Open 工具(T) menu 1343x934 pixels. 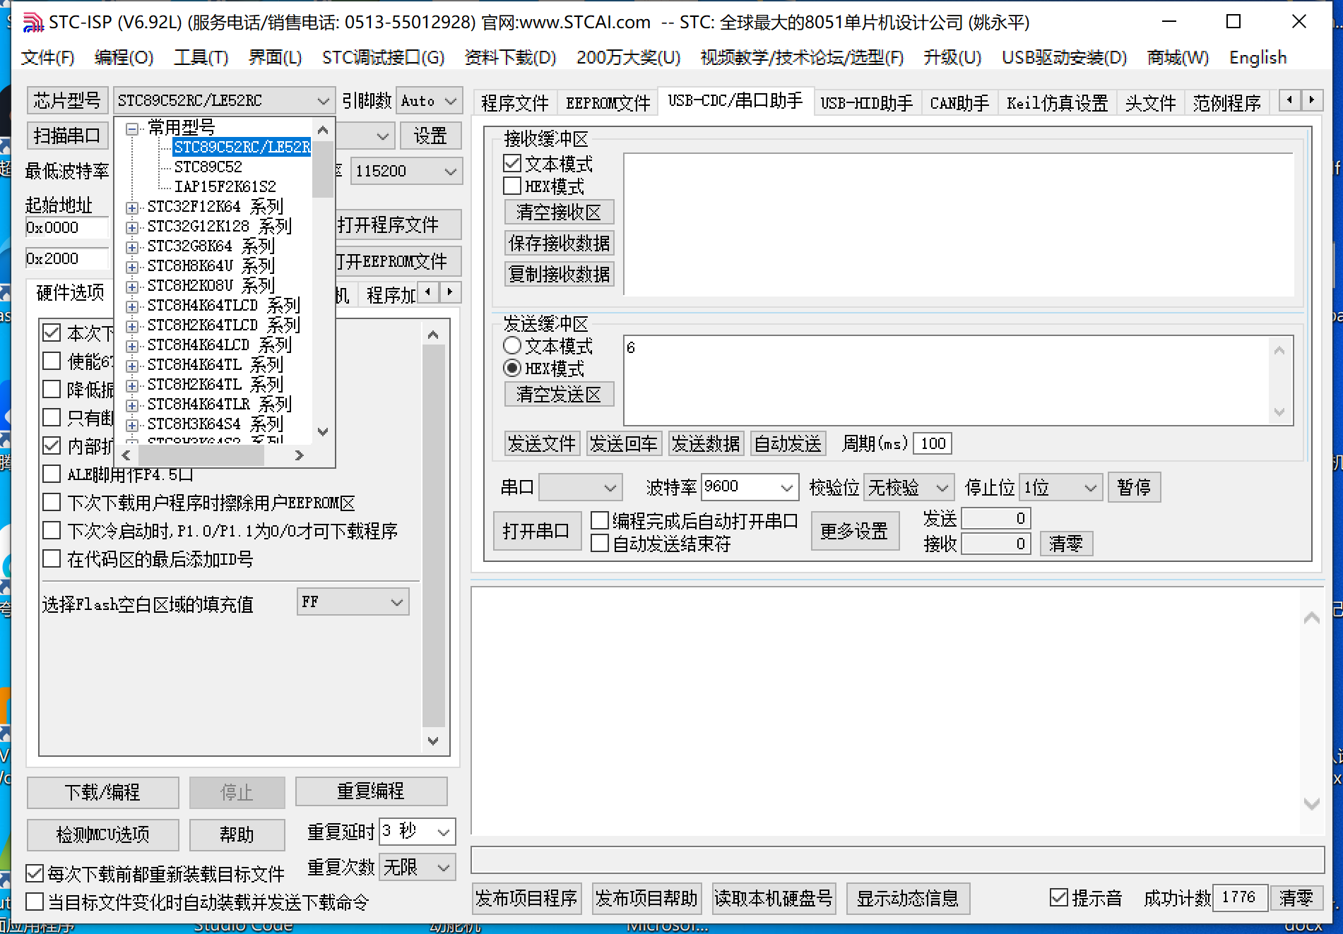click(x=201, y=57)
